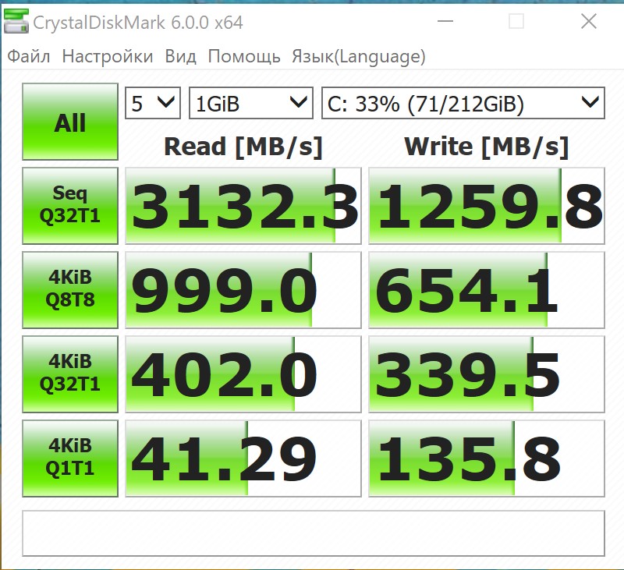
Task: Click the Seq Q32T1 write value 1259.8
Action: (x=487, y=206)
